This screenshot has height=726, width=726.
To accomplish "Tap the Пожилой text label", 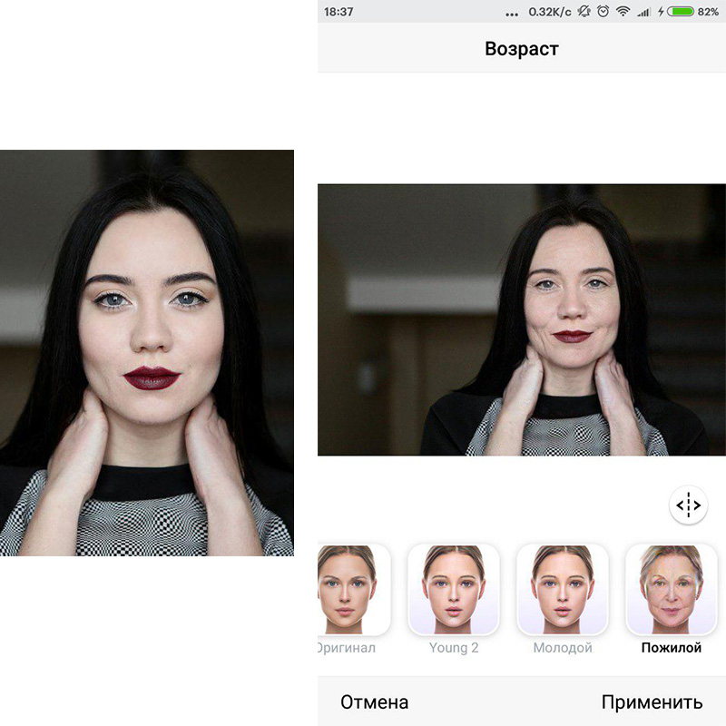I will 672,648.
